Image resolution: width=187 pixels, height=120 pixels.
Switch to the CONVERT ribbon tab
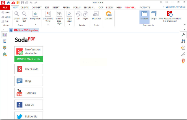point(36,8)
